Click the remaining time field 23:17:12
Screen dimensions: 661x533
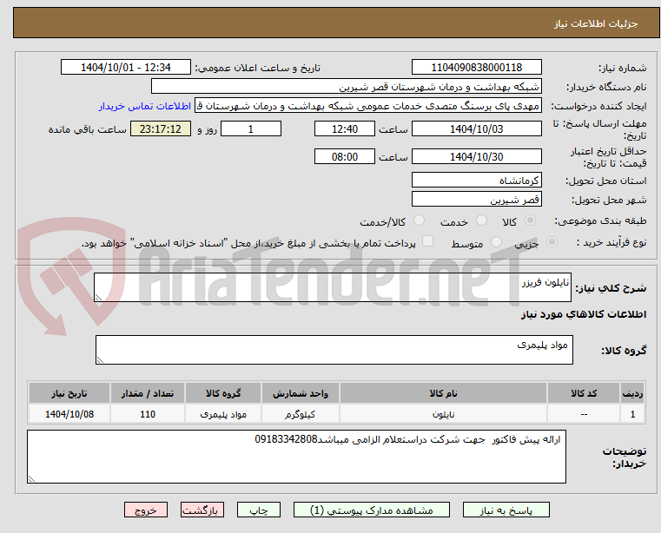tap(160, 129)
